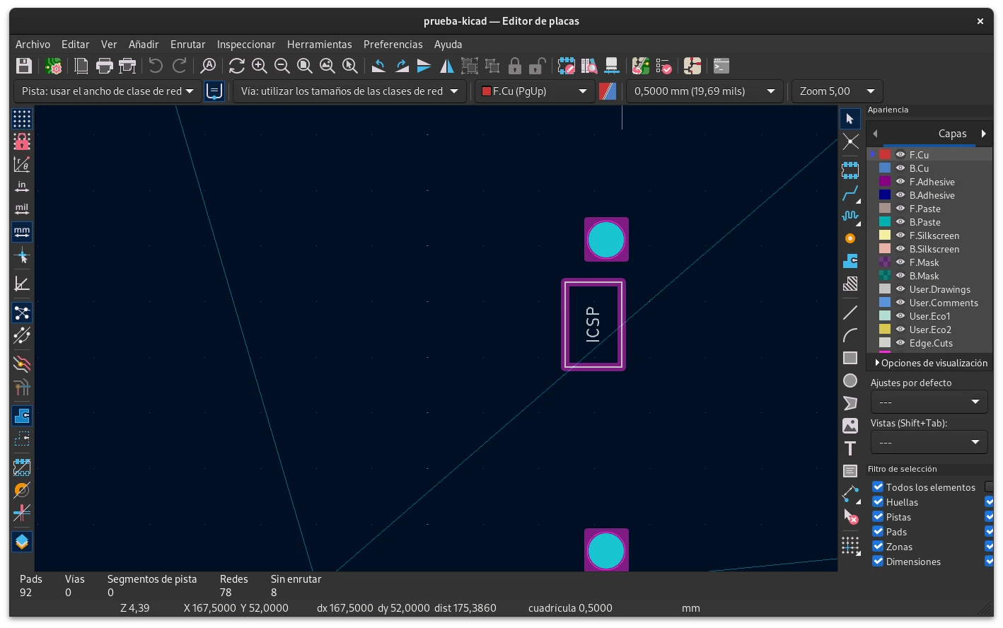Open the F.Cu (PgUp) layer selector dropdown
Image resolution: width=1003 pixels, height=628 pixels.
[x=534, y=91]
